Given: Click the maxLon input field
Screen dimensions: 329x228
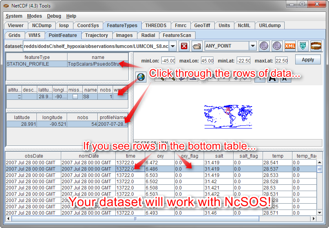Looking at the screenshot, I should [207, 61].
